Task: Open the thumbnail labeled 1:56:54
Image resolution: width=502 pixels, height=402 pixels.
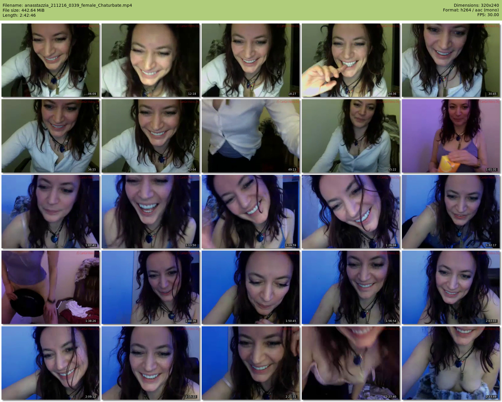Action: (x=351, y=287)
